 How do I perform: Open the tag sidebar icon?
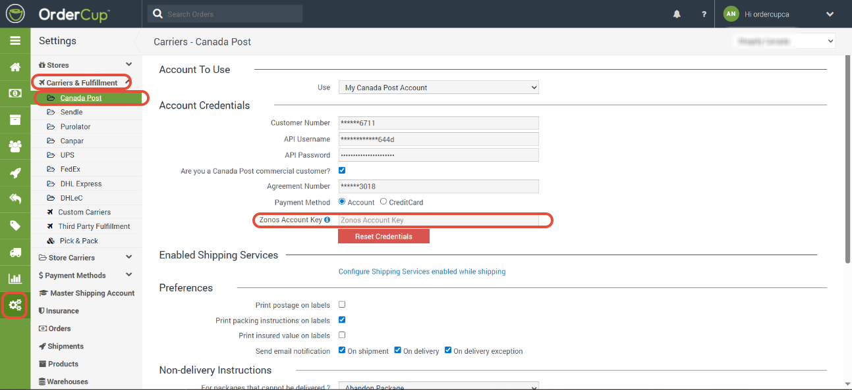pos(14,226)
